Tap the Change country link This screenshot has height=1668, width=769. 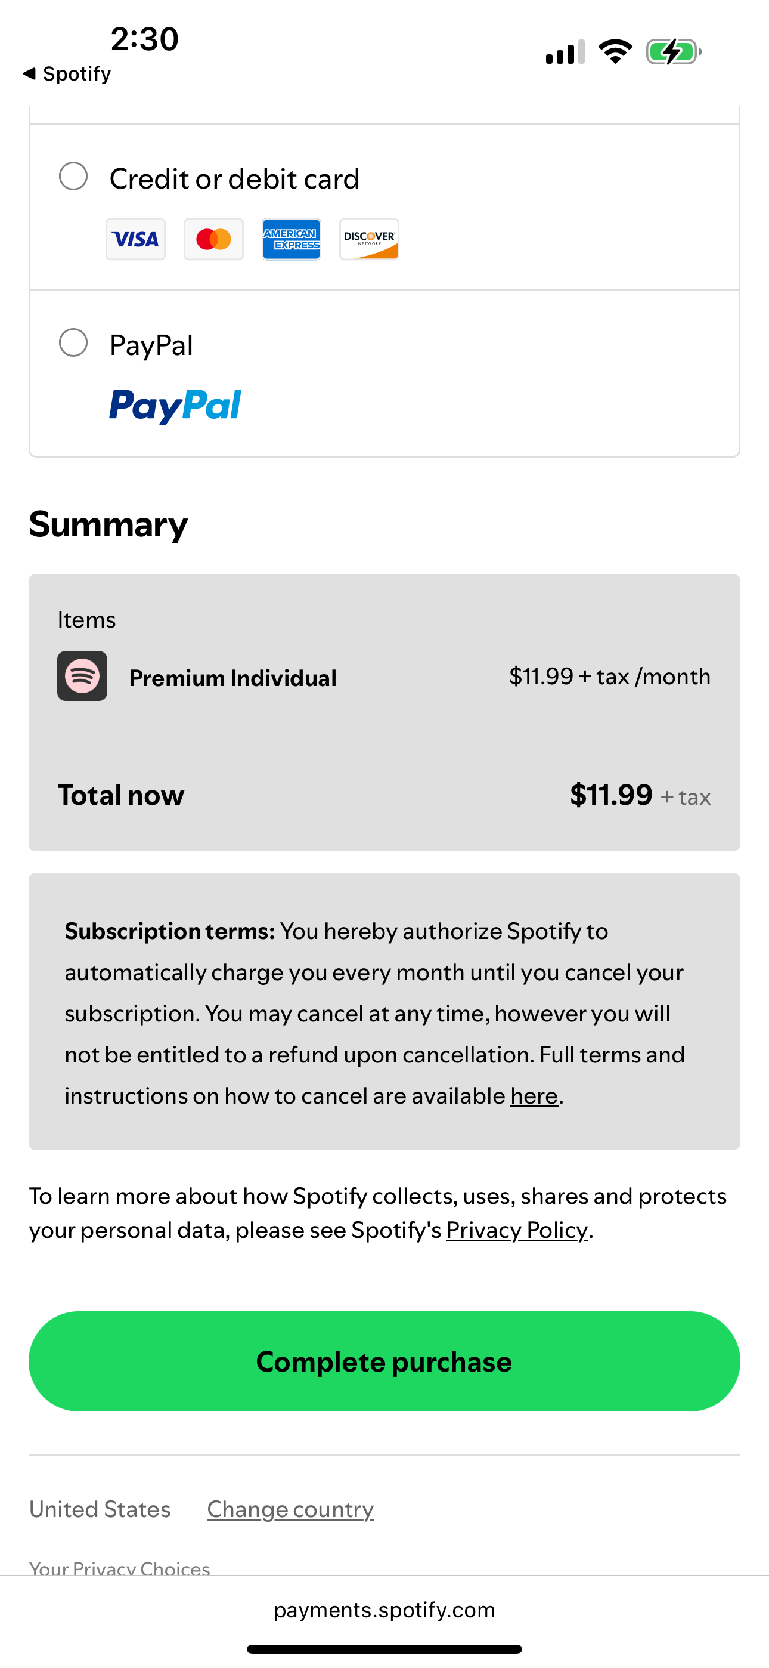click(x=290, y=1509)
